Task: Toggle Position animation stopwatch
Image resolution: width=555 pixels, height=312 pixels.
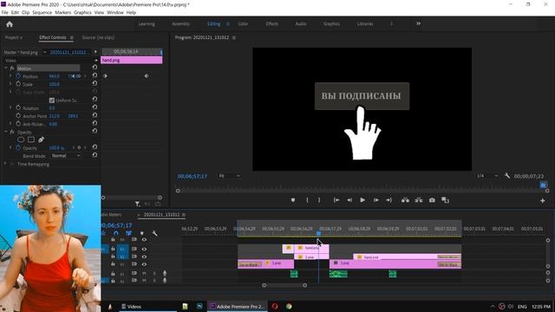Action: click(18, 76)
